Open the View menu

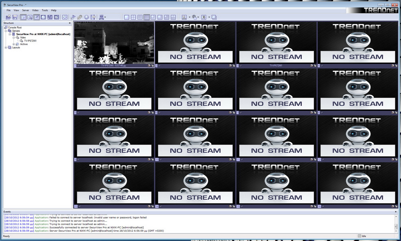point(16,10)
